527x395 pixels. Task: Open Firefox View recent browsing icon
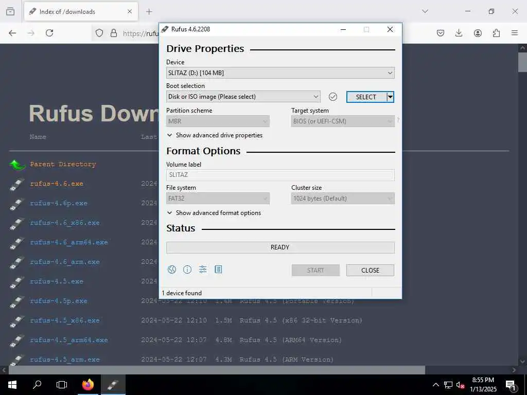(x=10, y=12)
